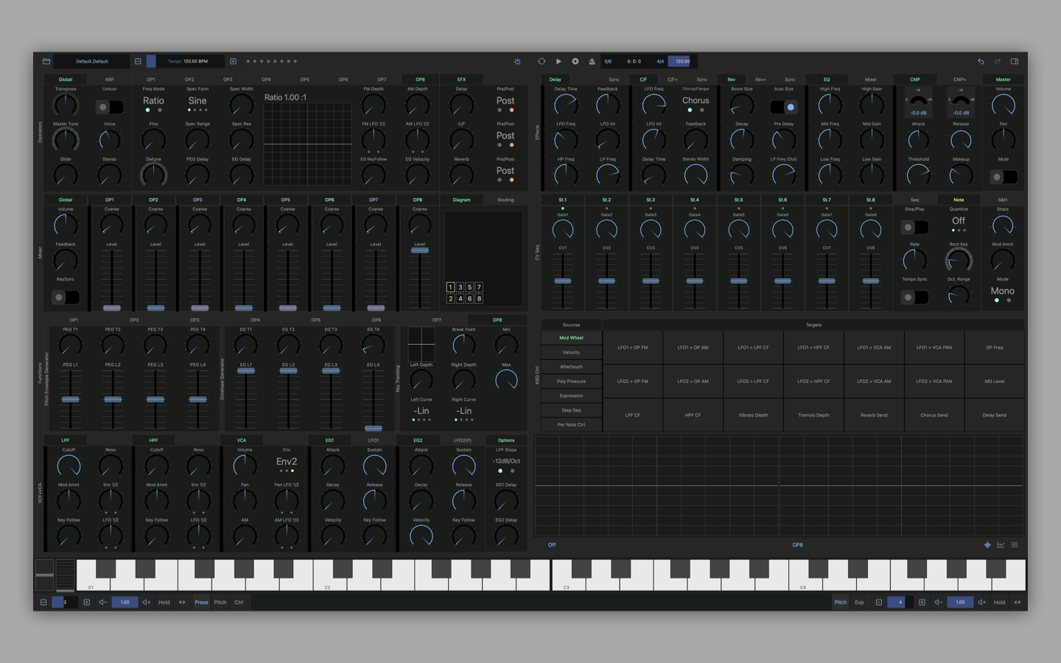Screen dimensions: 1061x663
Task: Toggle the Stop/Play sequencer switch
Action: (x=914, y=227)
